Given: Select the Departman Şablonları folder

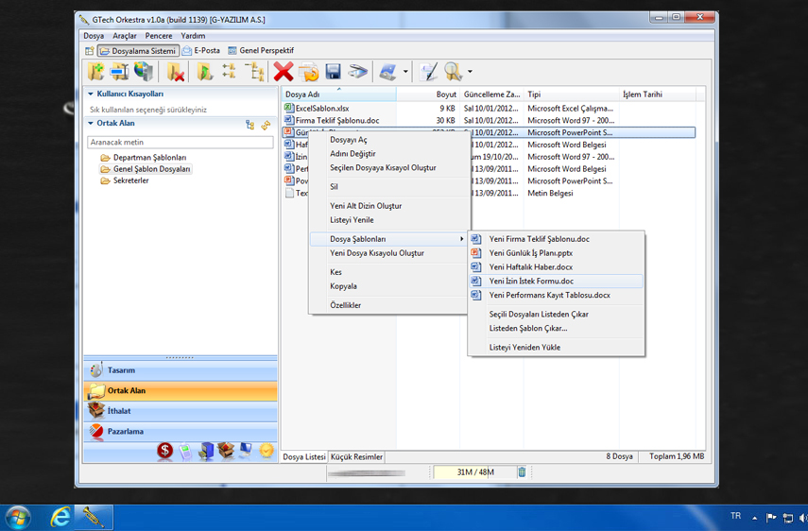Looking at the screenshot, I should pyautogui.click(x=149, y=158).
